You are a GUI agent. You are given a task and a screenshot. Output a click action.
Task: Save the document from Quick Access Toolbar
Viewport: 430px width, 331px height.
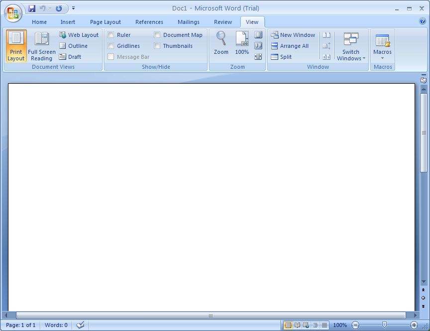click(32, 8)
